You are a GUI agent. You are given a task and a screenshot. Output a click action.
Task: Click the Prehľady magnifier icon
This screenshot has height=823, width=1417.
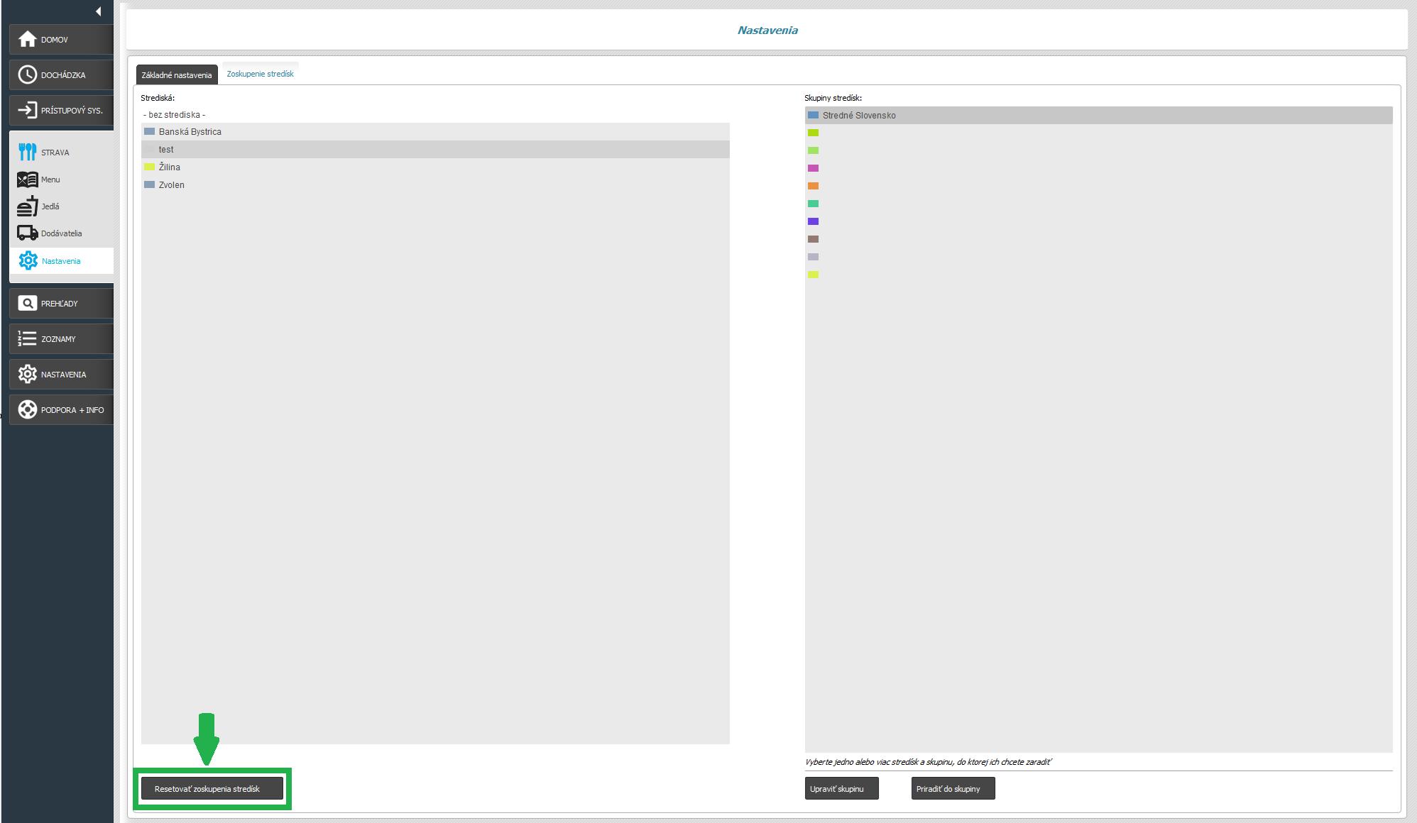point(27,303)
